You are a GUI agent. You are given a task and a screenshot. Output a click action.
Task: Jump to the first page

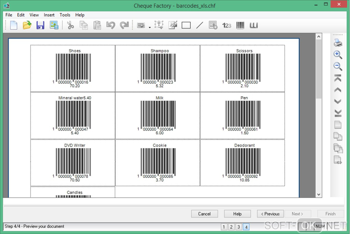[338, 78]
